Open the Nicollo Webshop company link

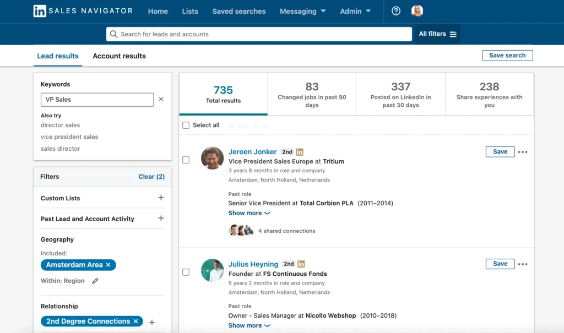coord(330,316)
